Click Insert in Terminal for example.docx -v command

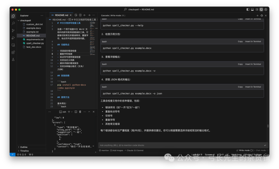point(253,64)
